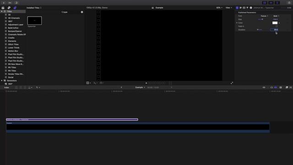The image size is (293, 165).
Task: Show the Text inspector tab icon
Action: (x=240, y=8)
